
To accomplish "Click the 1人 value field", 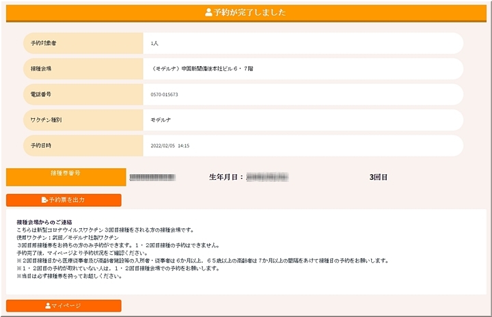I will pyautogui.click(x=155, y=43).
